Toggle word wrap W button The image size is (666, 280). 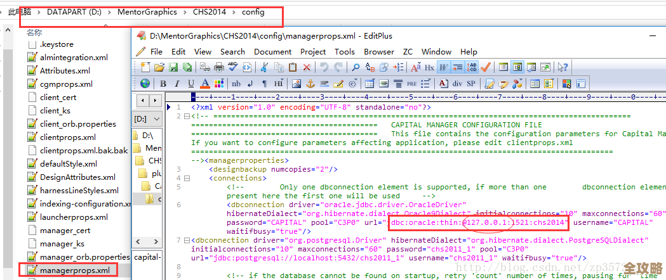444,67
